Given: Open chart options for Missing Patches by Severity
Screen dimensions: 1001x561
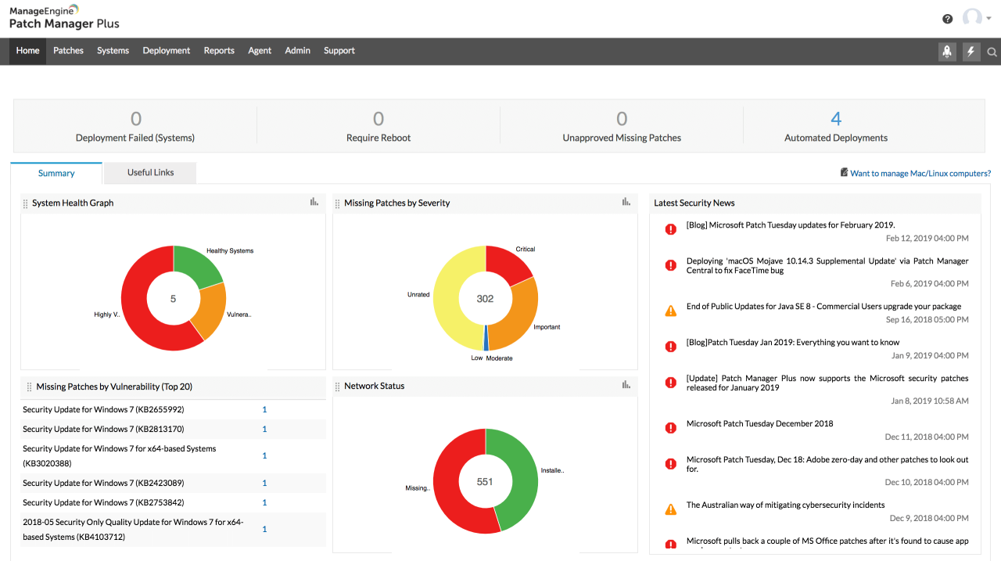Looking at the screenshot, I should pyautogui.click(x=626, y=201).
